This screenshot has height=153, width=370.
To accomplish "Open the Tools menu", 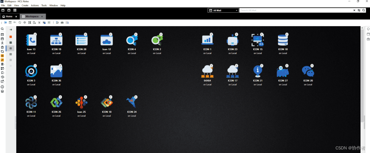I will click(x=44, y=5).
